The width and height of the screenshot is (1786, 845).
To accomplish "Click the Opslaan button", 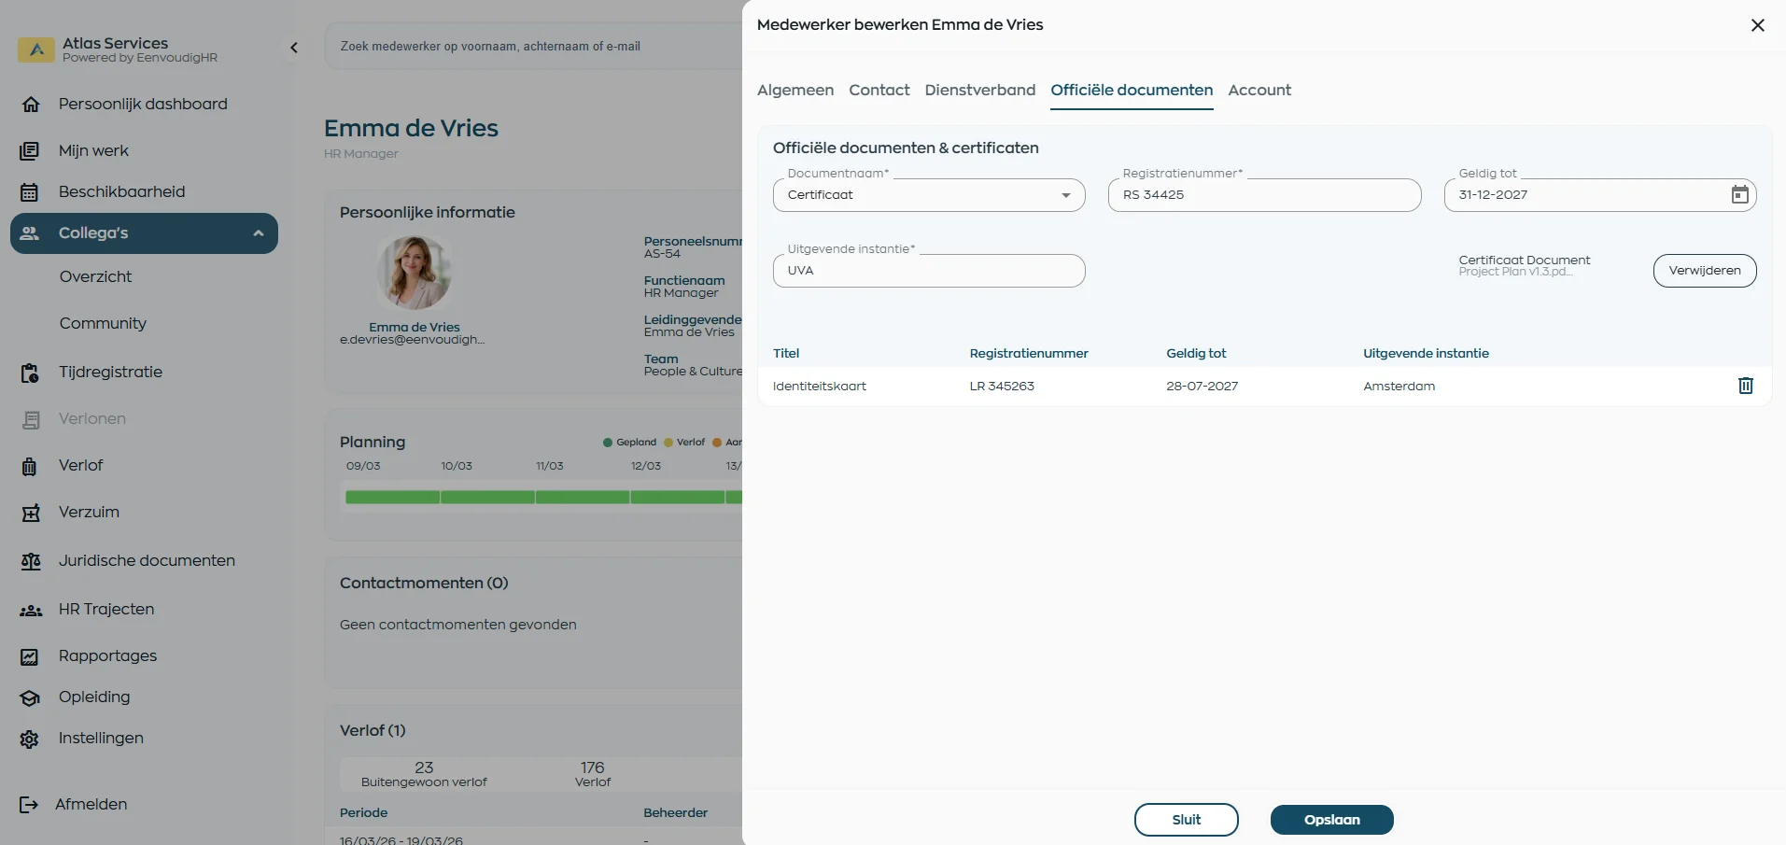I will pos(1331,820).
